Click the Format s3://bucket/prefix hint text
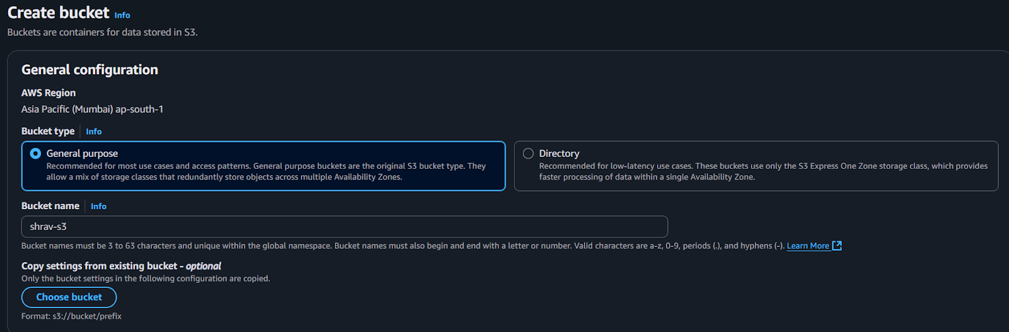The width and height of the screenshot is (1009, 332). click(x=71, y=316)
